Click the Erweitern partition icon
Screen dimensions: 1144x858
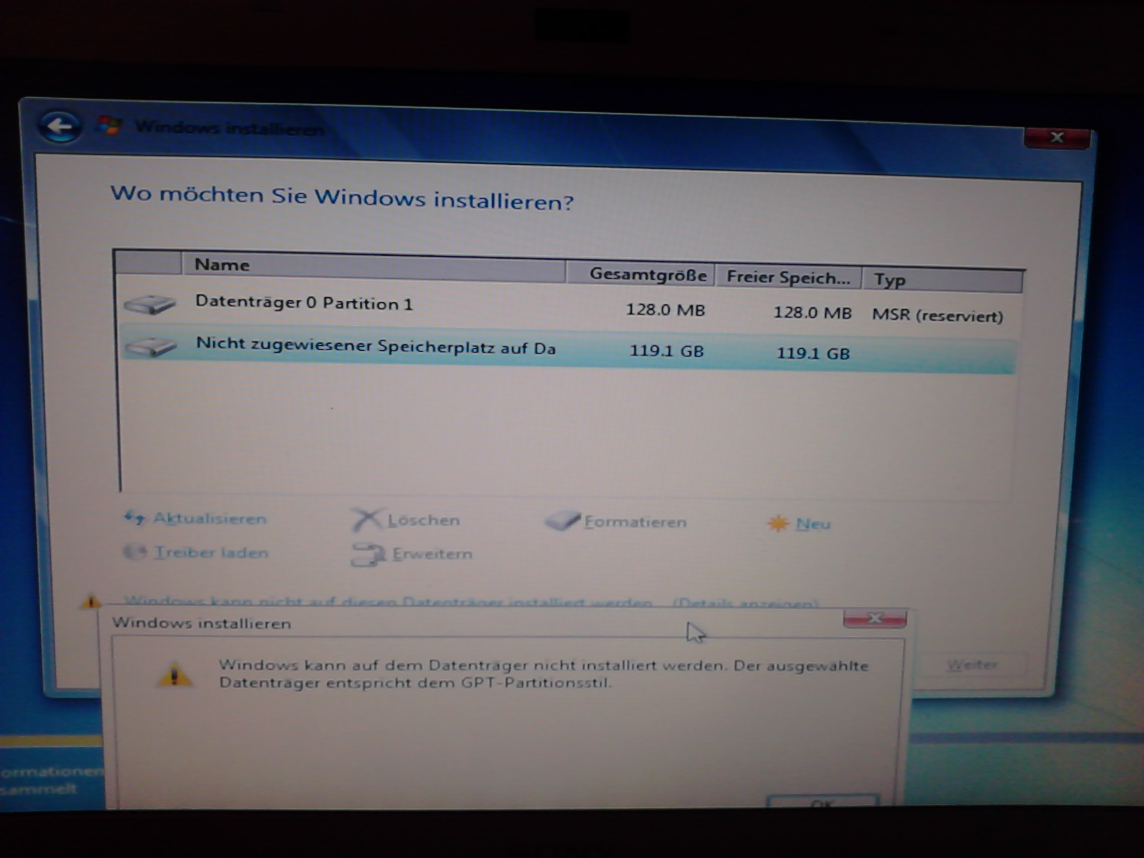[x=368, y=555]
